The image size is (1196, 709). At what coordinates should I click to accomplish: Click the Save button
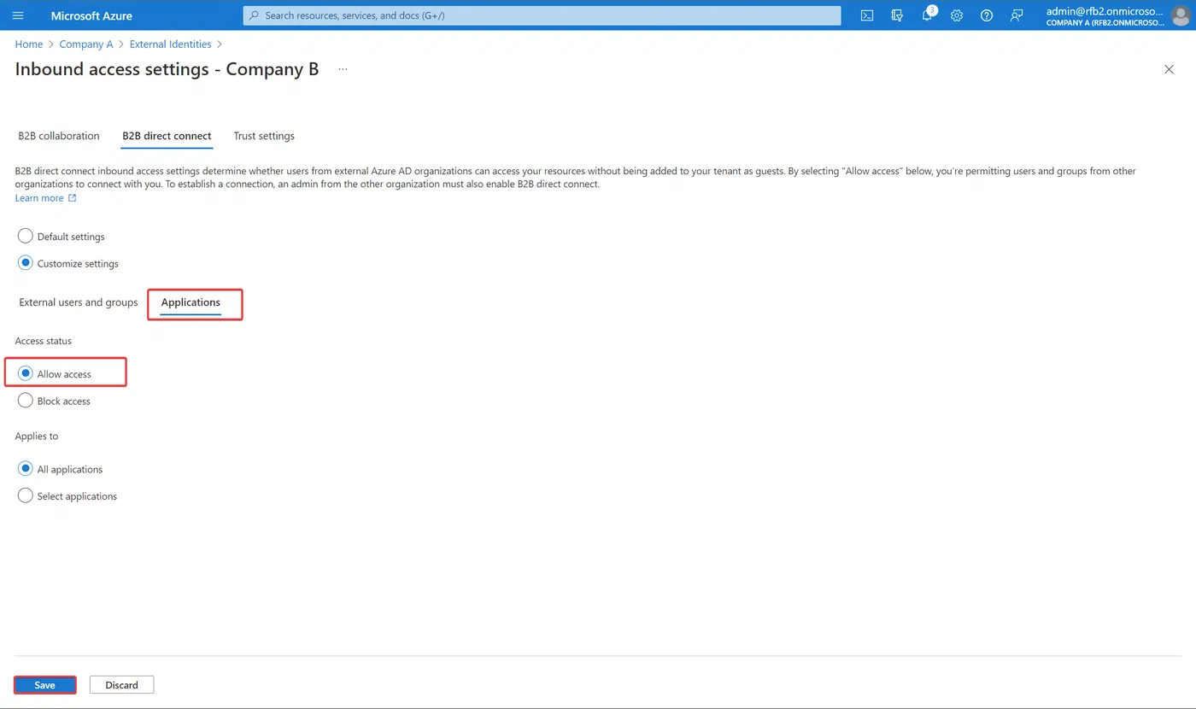tap(45, 685)
